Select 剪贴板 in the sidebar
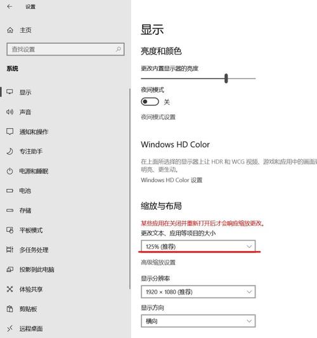Screen dimensions: 317x338 pos(29,309)
